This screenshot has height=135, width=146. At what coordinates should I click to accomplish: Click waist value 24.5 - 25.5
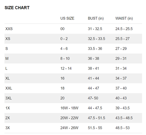click(x=124, y=29)
